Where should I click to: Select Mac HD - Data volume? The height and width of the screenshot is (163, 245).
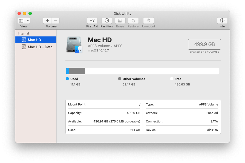pyautogui.click(x=36, y=47)
